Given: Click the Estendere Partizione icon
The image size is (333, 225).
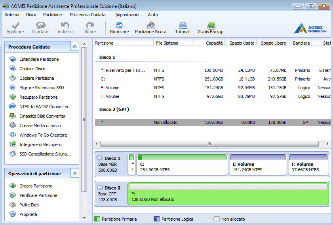Looking at the screenshot, I should click(x=13, y=59).
